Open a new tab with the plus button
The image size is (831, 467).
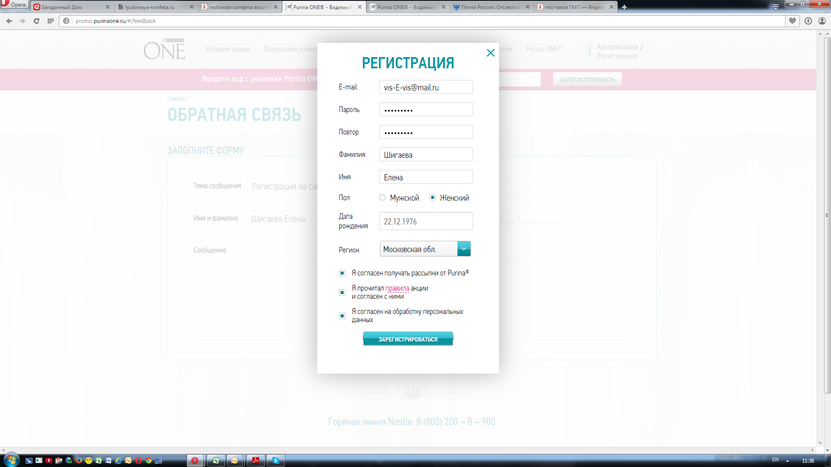[x=624, y=7]
